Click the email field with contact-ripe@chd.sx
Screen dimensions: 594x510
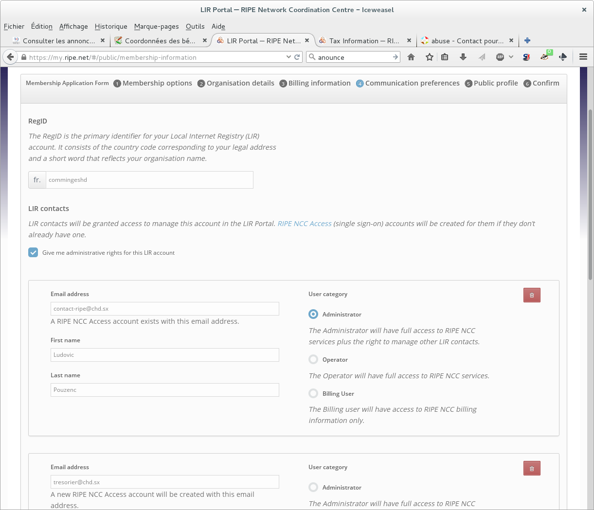[165, 309]
